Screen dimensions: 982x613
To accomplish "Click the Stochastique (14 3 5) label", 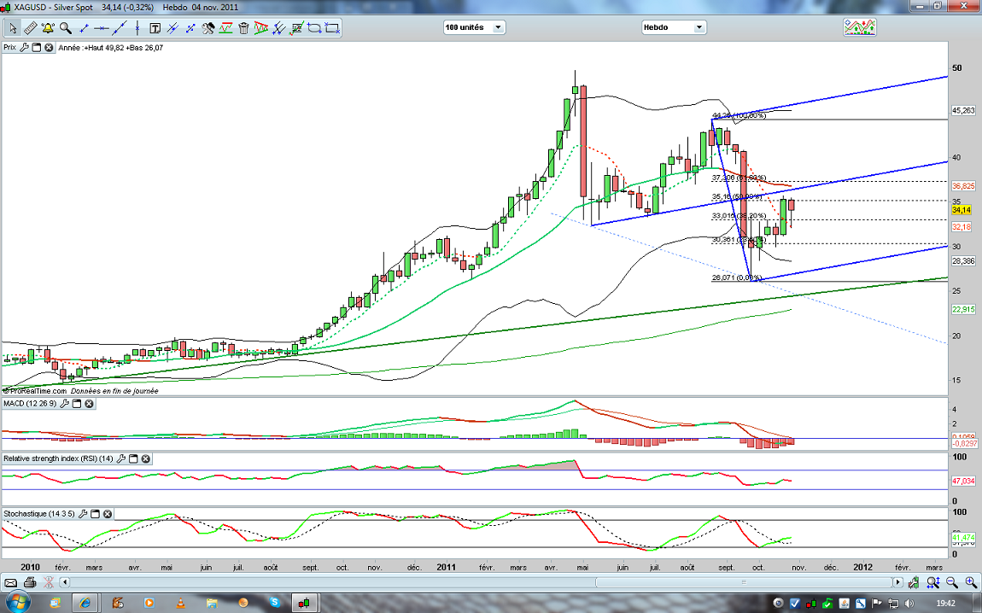I will click(38, 514).
